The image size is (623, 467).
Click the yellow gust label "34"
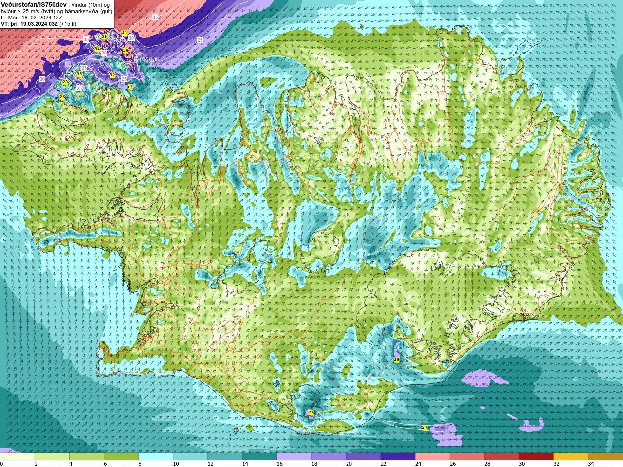[97, 49]
